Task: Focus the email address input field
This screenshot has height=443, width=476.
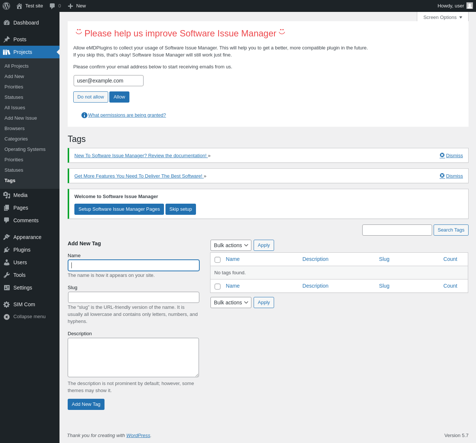Action: pyautogui.click(x=109, y=81)
